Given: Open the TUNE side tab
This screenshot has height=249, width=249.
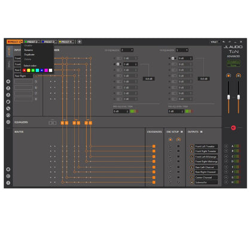Looking at the screenshot, I should [x=9, y=64].
